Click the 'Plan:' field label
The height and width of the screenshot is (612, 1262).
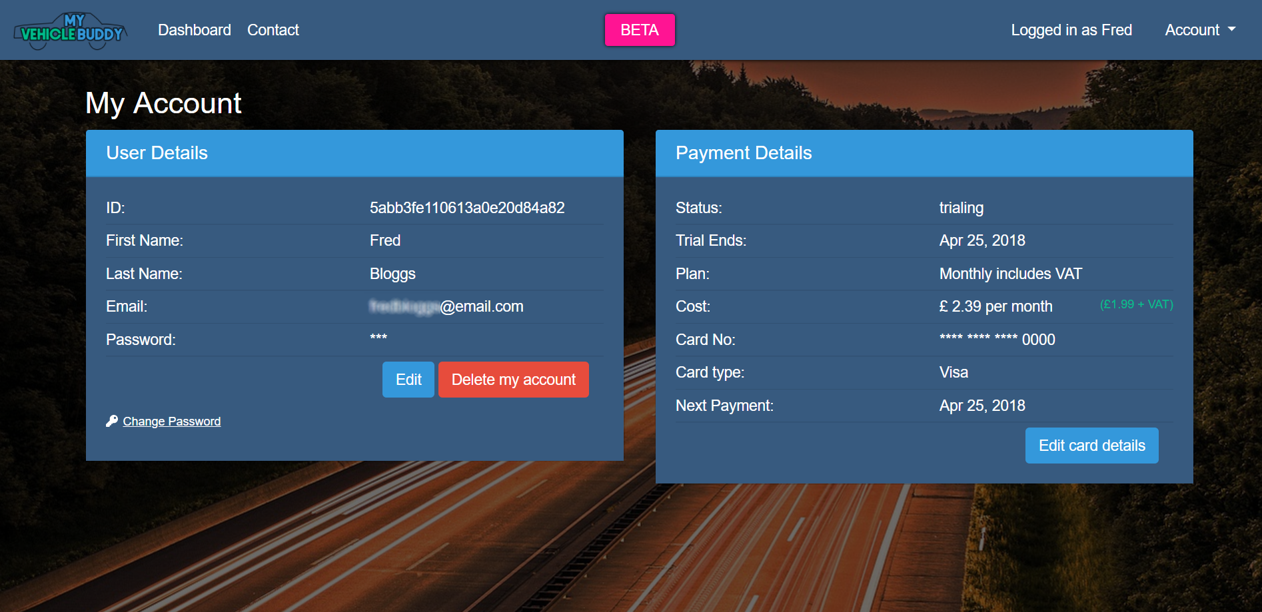click(x=692, y=274)
